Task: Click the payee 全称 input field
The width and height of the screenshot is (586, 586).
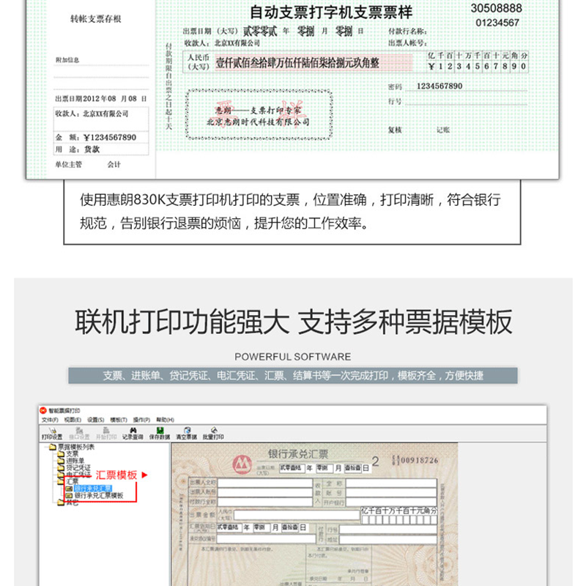Action: [x=390, y=483]
